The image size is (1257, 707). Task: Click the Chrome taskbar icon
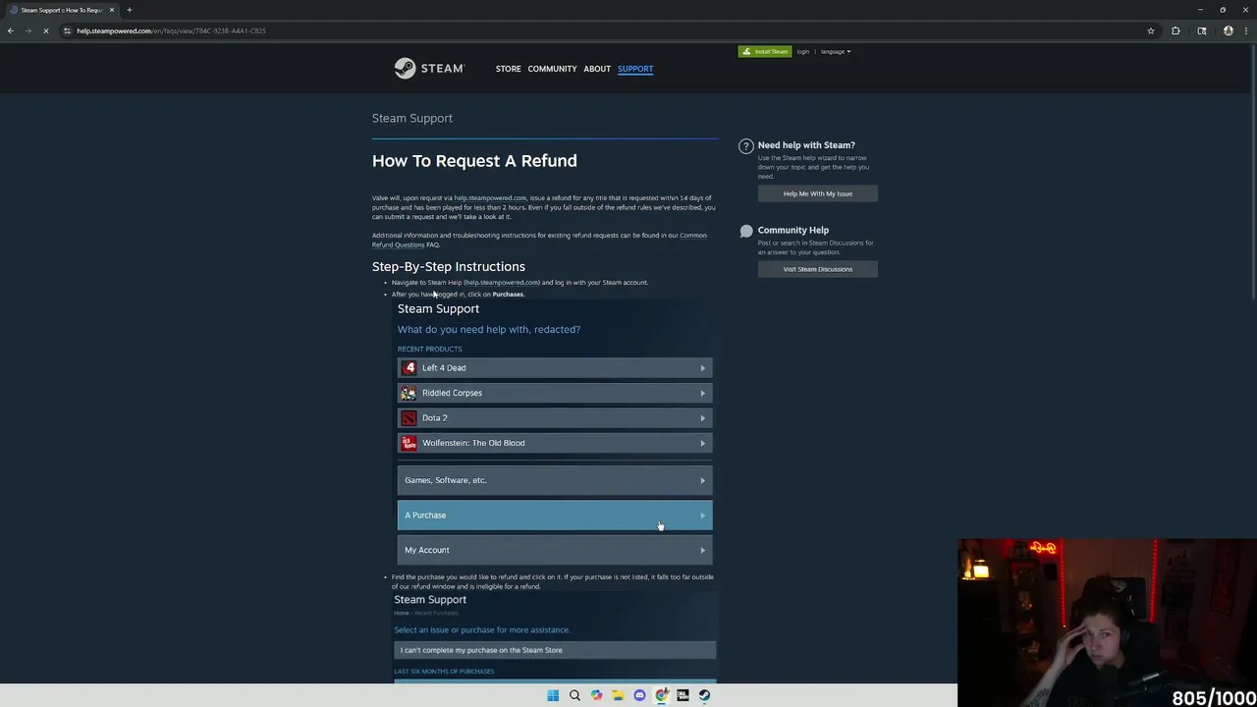point(661,695)
